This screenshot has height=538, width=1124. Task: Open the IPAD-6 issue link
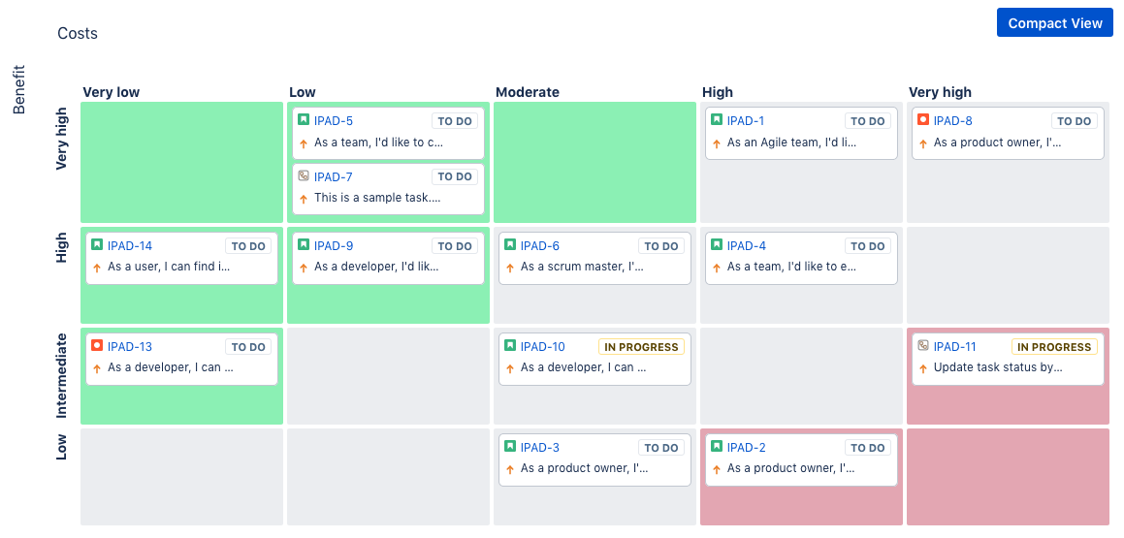click(540, 246)
